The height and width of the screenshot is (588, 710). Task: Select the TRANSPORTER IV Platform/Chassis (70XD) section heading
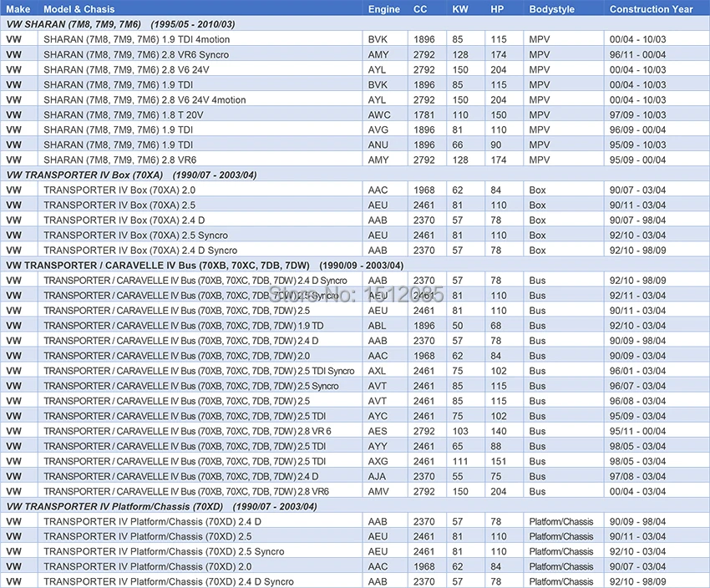tap(161, 506)
